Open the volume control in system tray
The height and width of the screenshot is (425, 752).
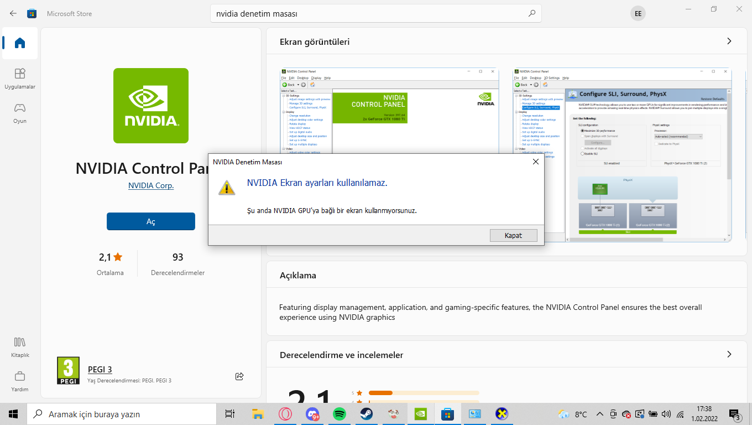666,414
